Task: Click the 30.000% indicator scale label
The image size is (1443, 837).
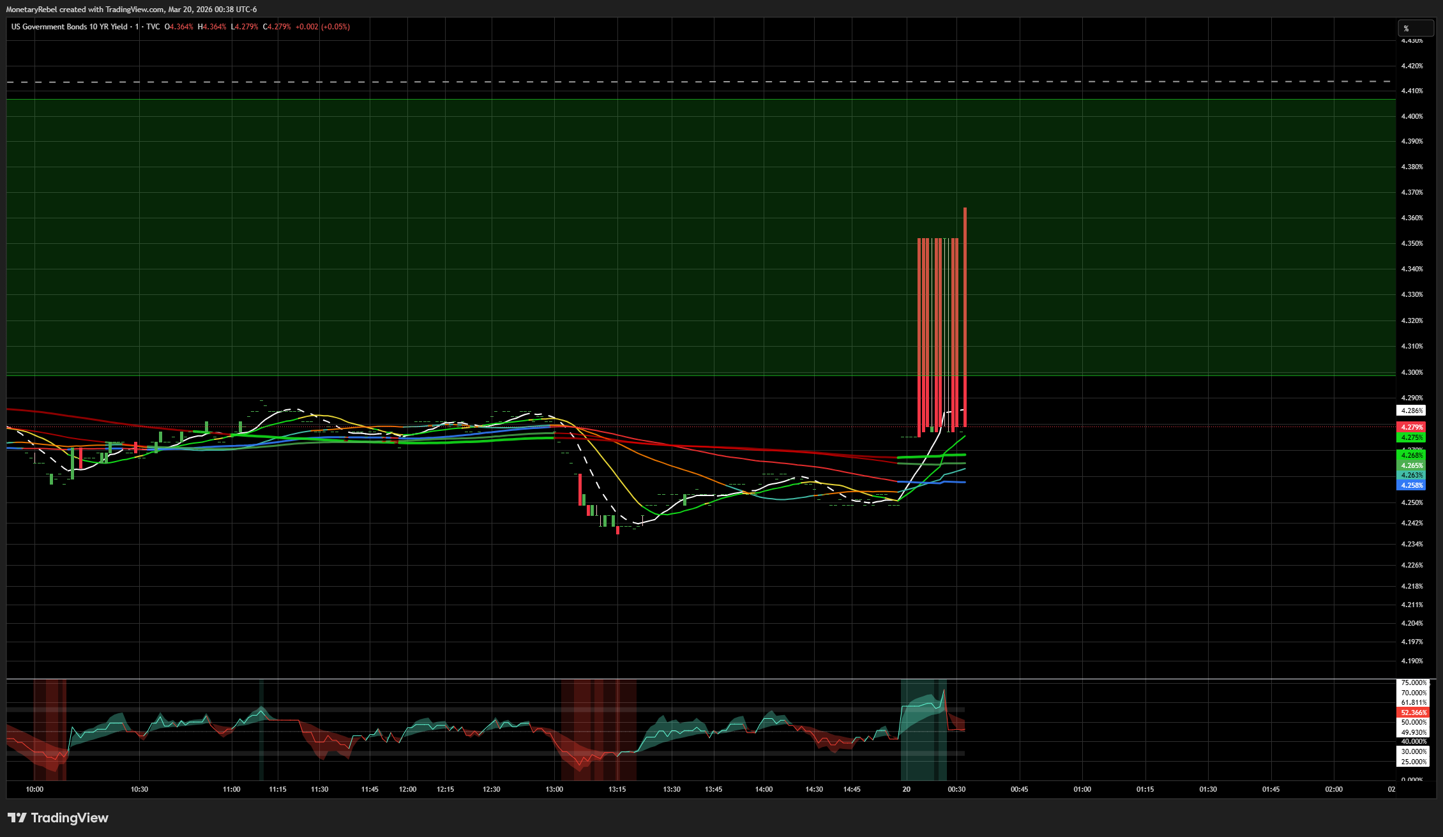Action: click(x=1414, y=751)
